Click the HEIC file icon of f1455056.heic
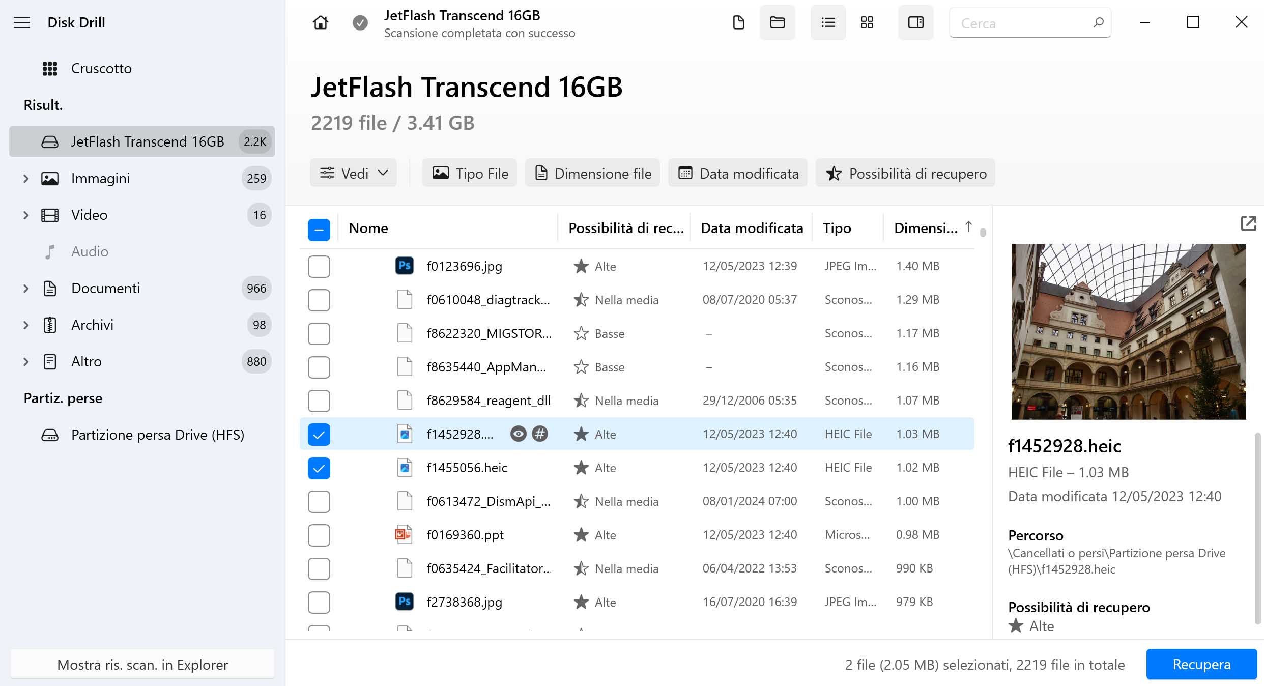 405,467
